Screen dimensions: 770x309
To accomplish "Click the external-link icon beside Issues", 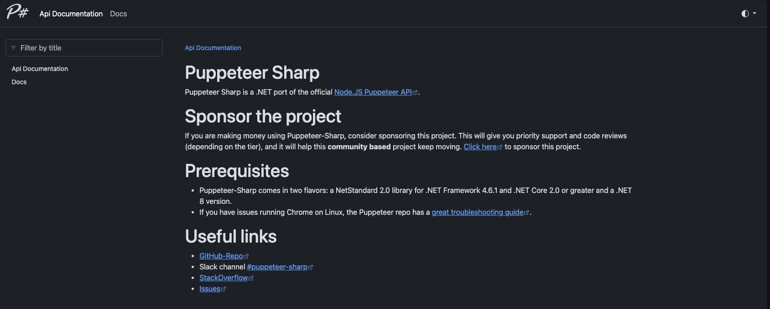I will point(223,288).
